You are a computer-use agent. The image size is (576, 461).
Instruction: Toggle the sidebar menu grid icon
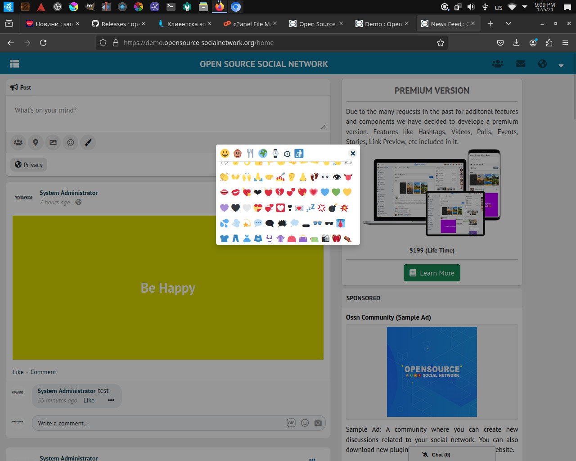point(14,64)
